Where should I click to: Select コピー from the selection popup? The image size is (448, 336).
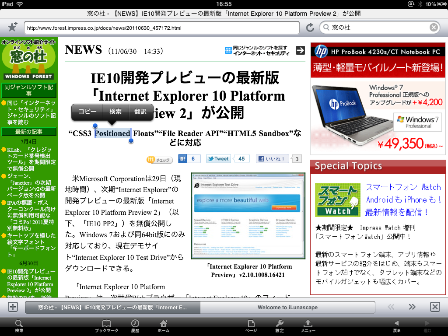[x=86, y=112]
